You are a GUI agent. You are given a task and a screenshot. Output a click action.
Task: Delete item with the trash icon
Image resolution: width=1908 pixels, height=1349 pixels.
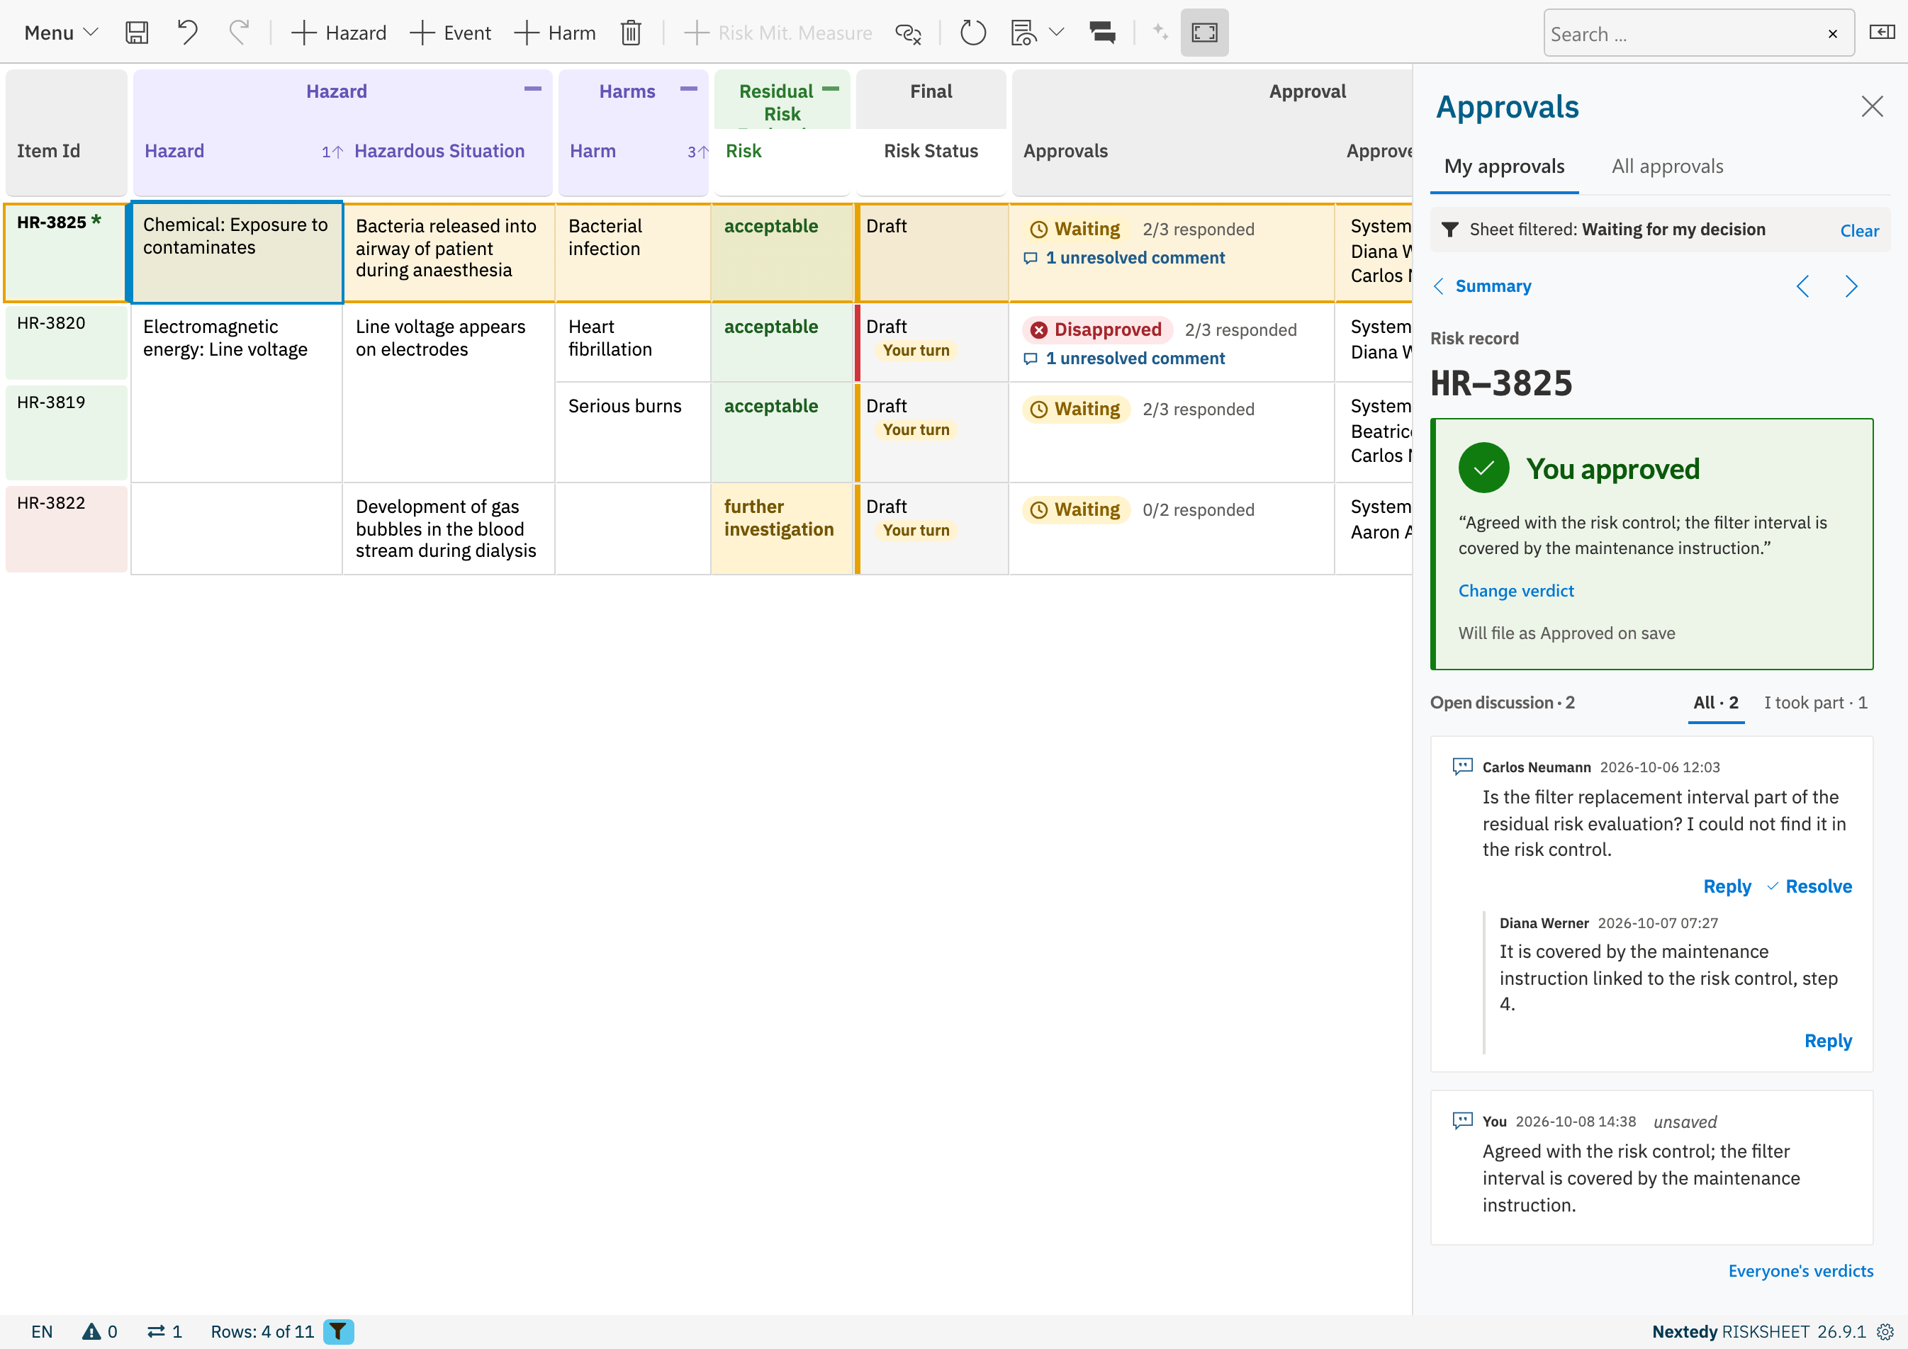pos(631,33)
